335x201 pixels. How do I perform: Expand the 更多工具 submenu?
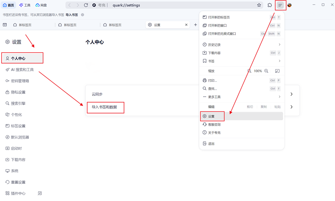tap(242, 97)
